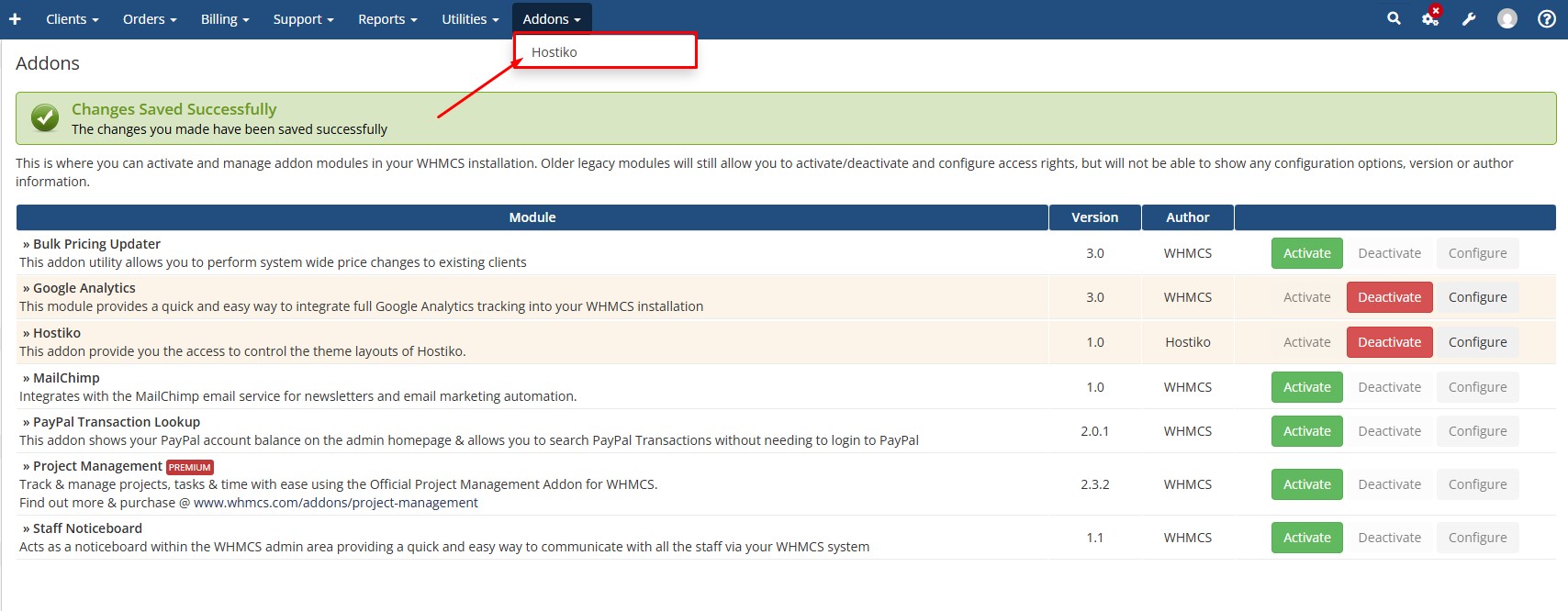Open the wrench setup icon

pos(1469,19)
